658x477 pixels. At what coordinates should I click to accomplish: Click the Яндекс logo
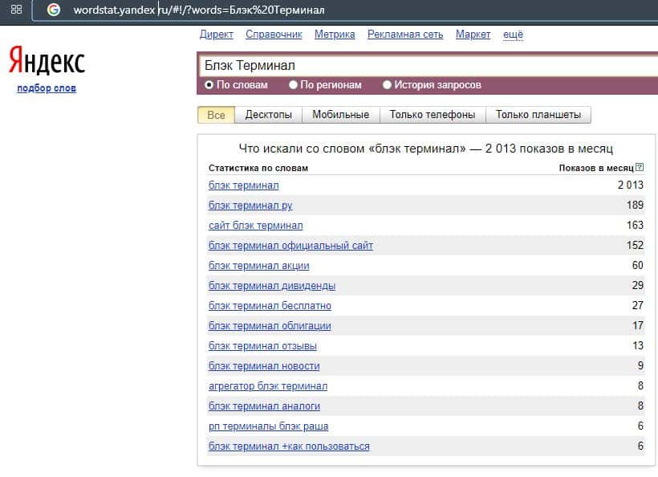click(x=47, y=61)
